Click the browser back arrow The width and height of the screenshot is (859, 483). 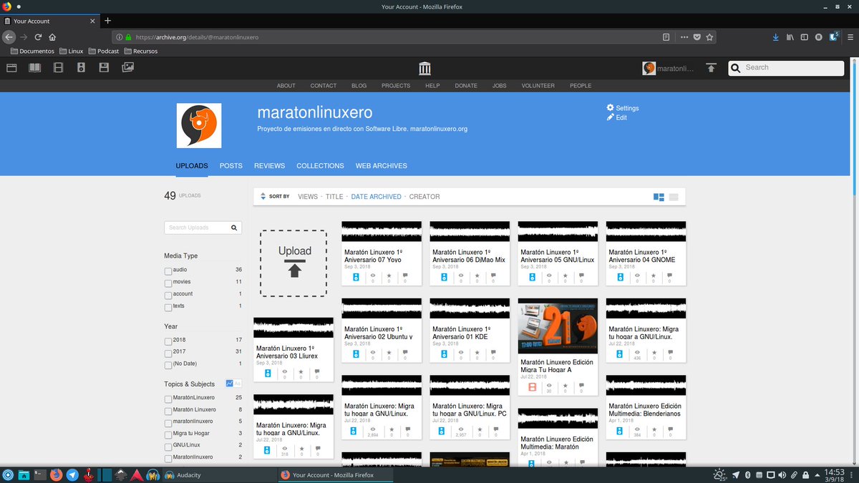tap(9, 37)
